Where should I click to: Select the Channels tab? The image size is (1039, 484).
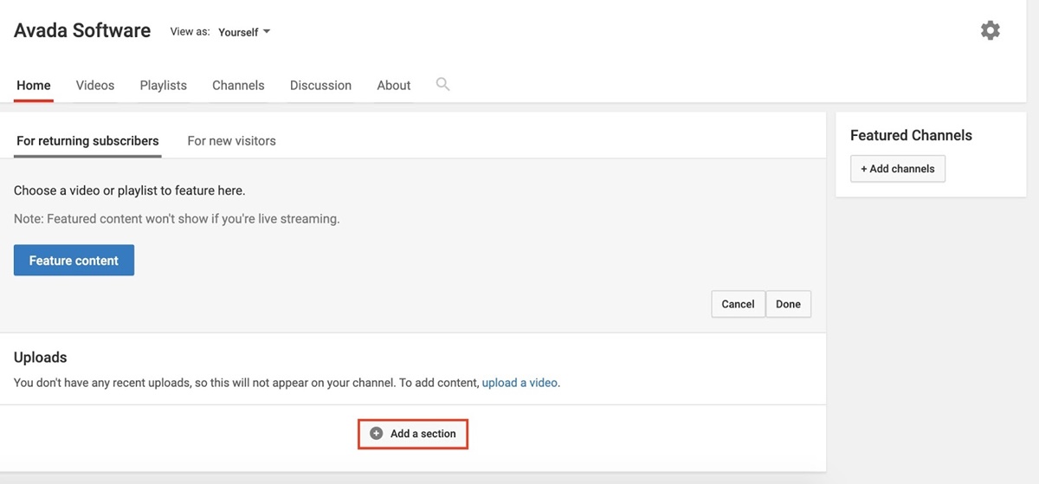coord(238,85)
